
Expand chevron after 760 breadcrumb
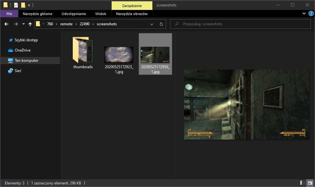point(57,24)
